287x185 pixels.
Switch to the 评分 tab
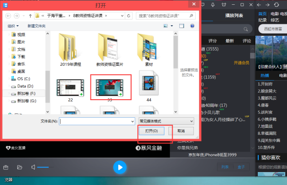[x=212, y=41]
